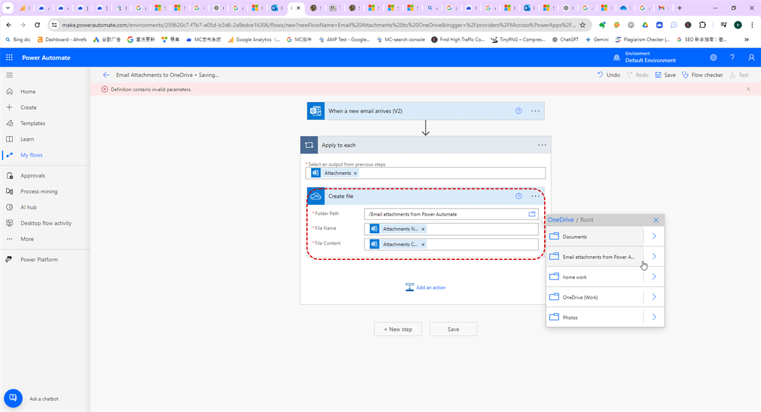Collapse the left navigation hamburger menu

(x=10, y=75)
